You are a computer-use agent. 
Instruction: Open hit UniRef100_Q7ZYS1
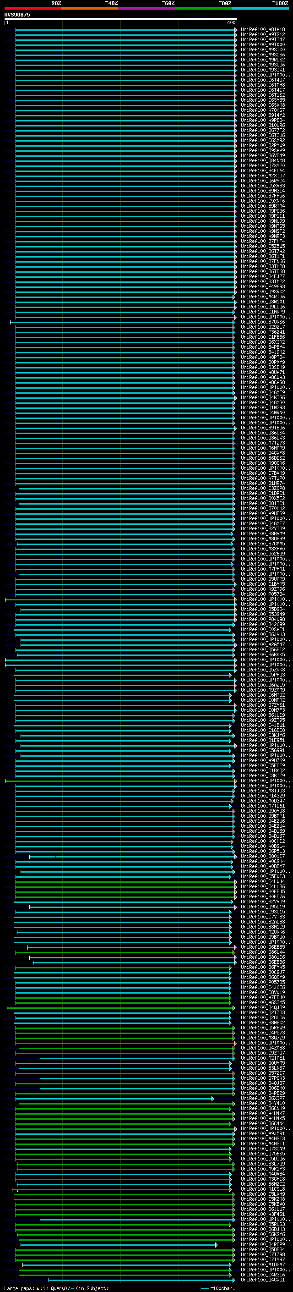[x=263, y=705]
